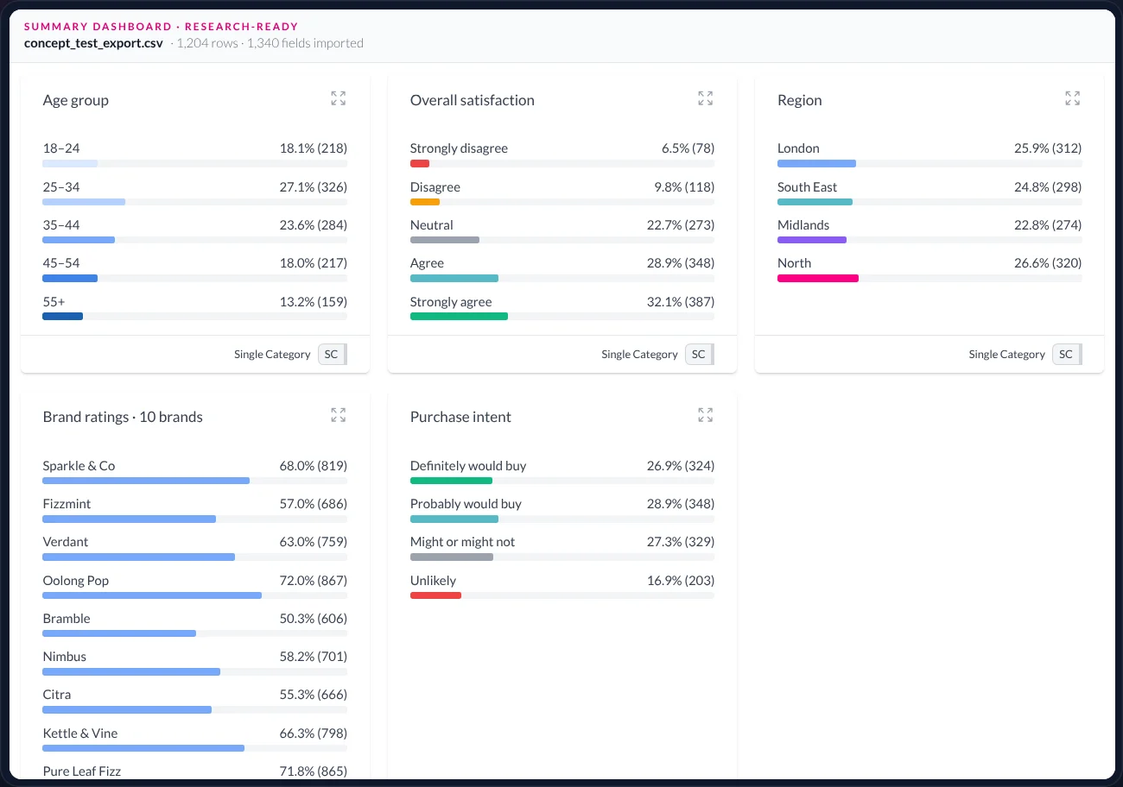The image size is (1123, 787).
Task: Select the Bramble brand label
Action: 67,619
